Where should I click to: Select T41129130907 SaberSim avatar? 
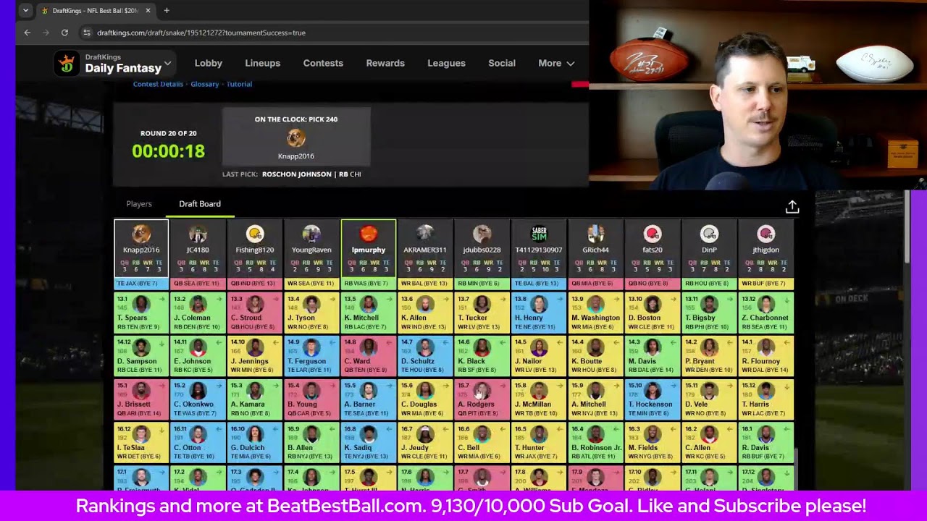click(x=539, y=234)
